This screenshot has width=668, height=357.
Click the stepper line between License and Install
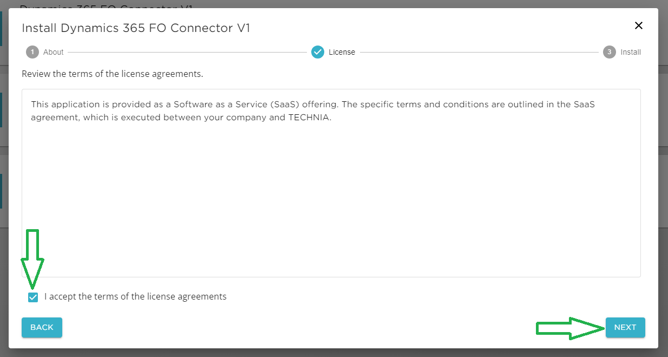(479, 53)
